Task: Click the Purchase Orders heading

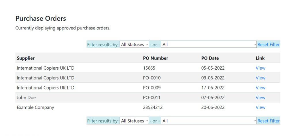Action: coord(41,18)
